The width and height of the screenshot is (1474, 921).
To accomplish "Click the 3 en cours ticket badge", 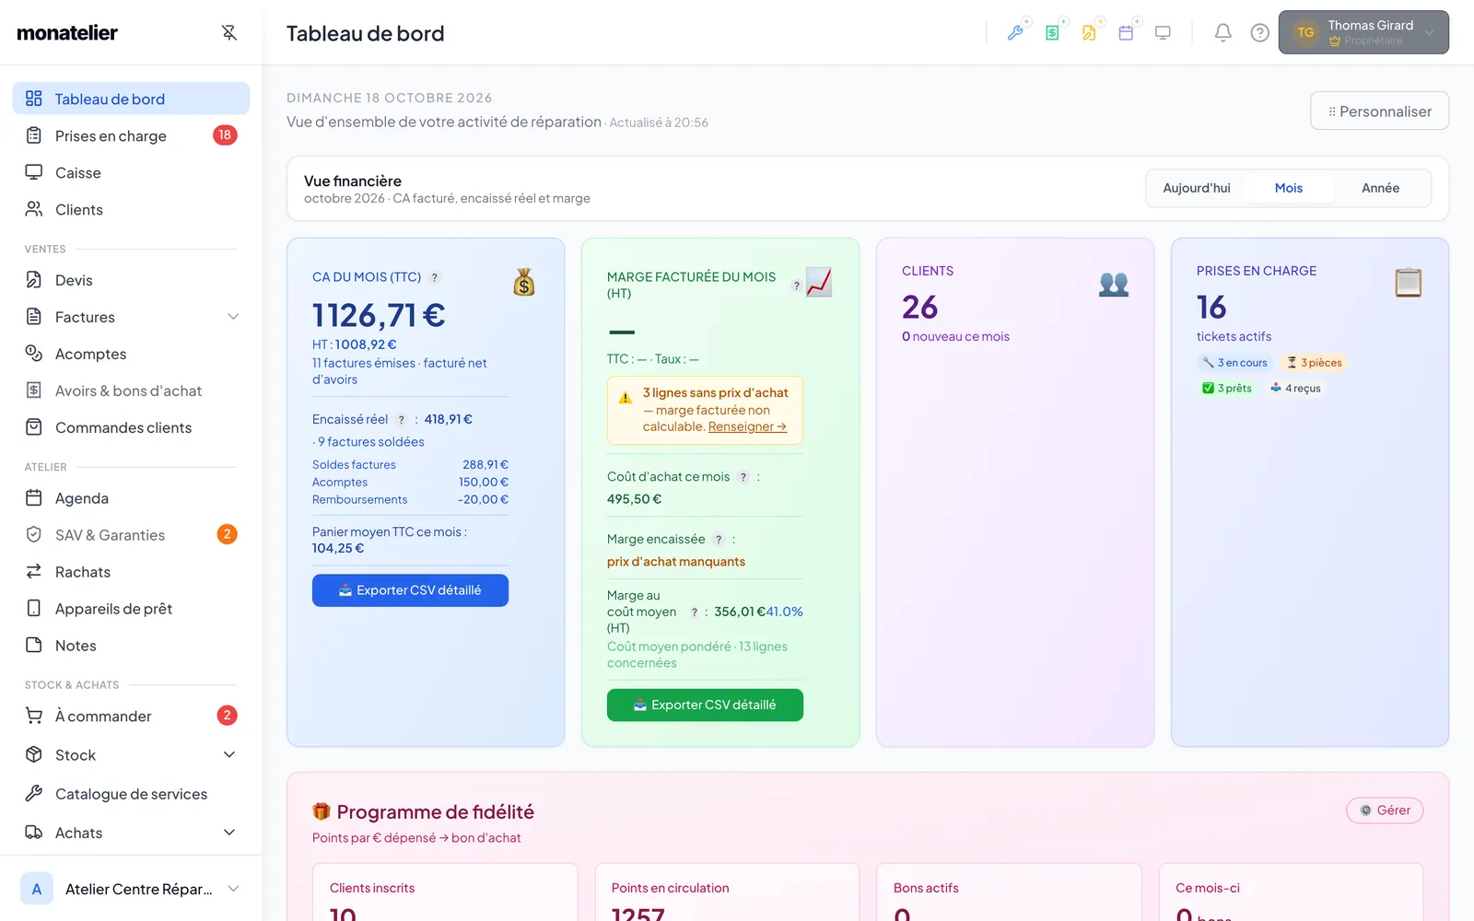I will (1234, 363).
